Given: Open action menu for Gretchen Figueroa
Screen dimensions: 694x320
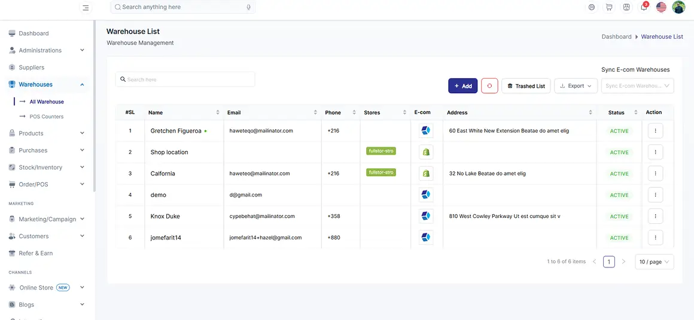Looking at the screenshot, I should (x=655, y=131).
